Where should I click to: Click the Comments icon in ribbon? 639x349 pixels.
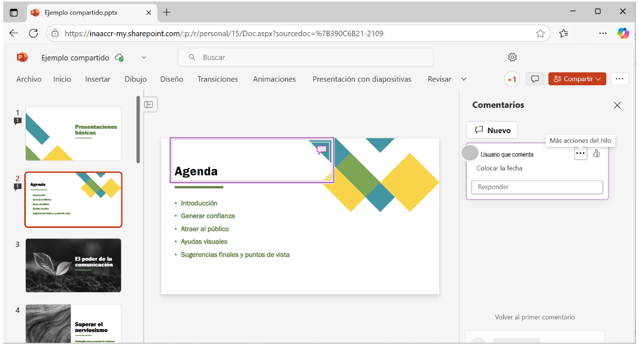(x=535, y=79)
